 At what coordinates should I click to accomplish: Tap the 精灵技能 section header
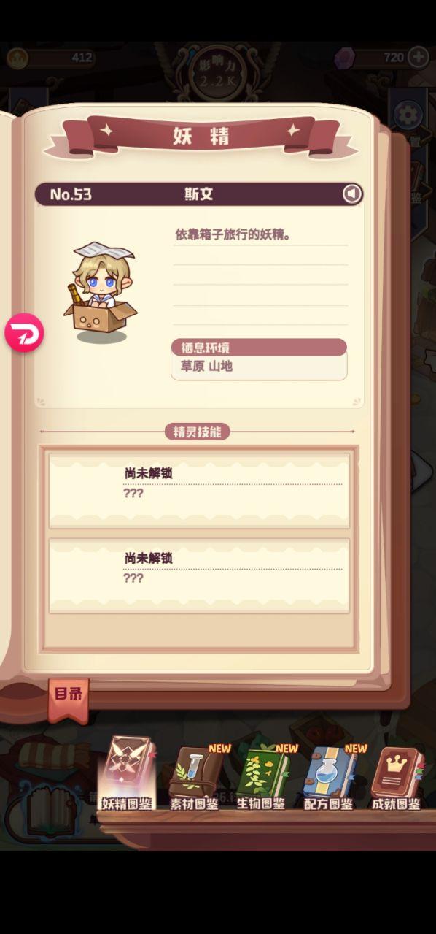point(198,432)
